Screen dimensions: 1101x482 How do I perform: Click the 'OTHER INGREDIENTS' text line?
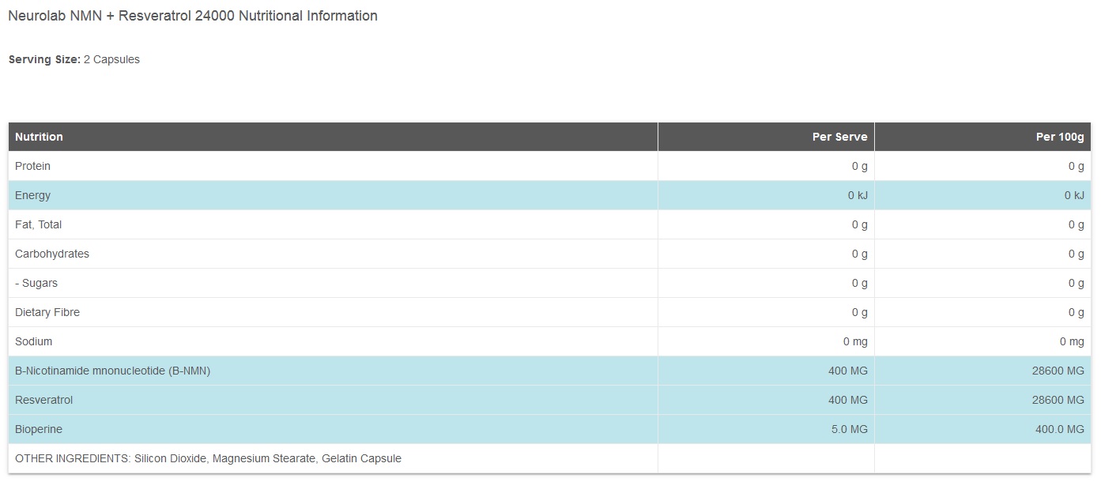click(208, 458)
